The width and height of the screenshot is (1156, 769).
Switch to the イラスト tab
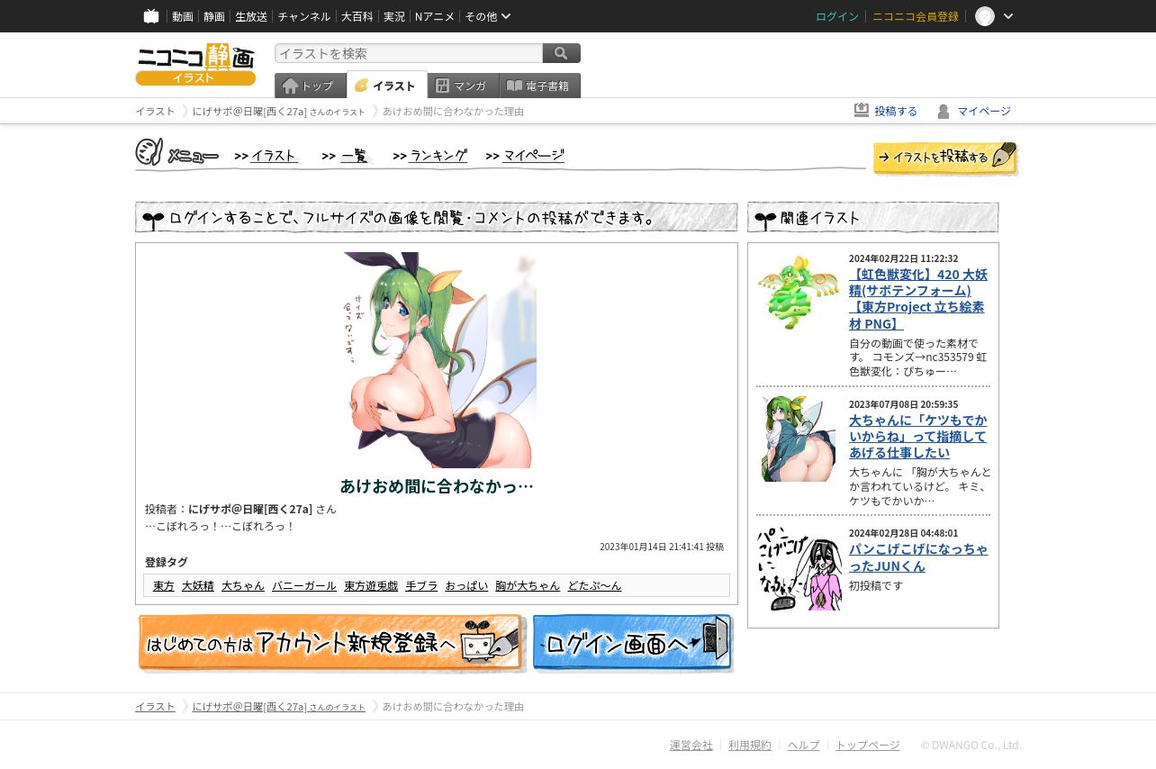point(387,85)
